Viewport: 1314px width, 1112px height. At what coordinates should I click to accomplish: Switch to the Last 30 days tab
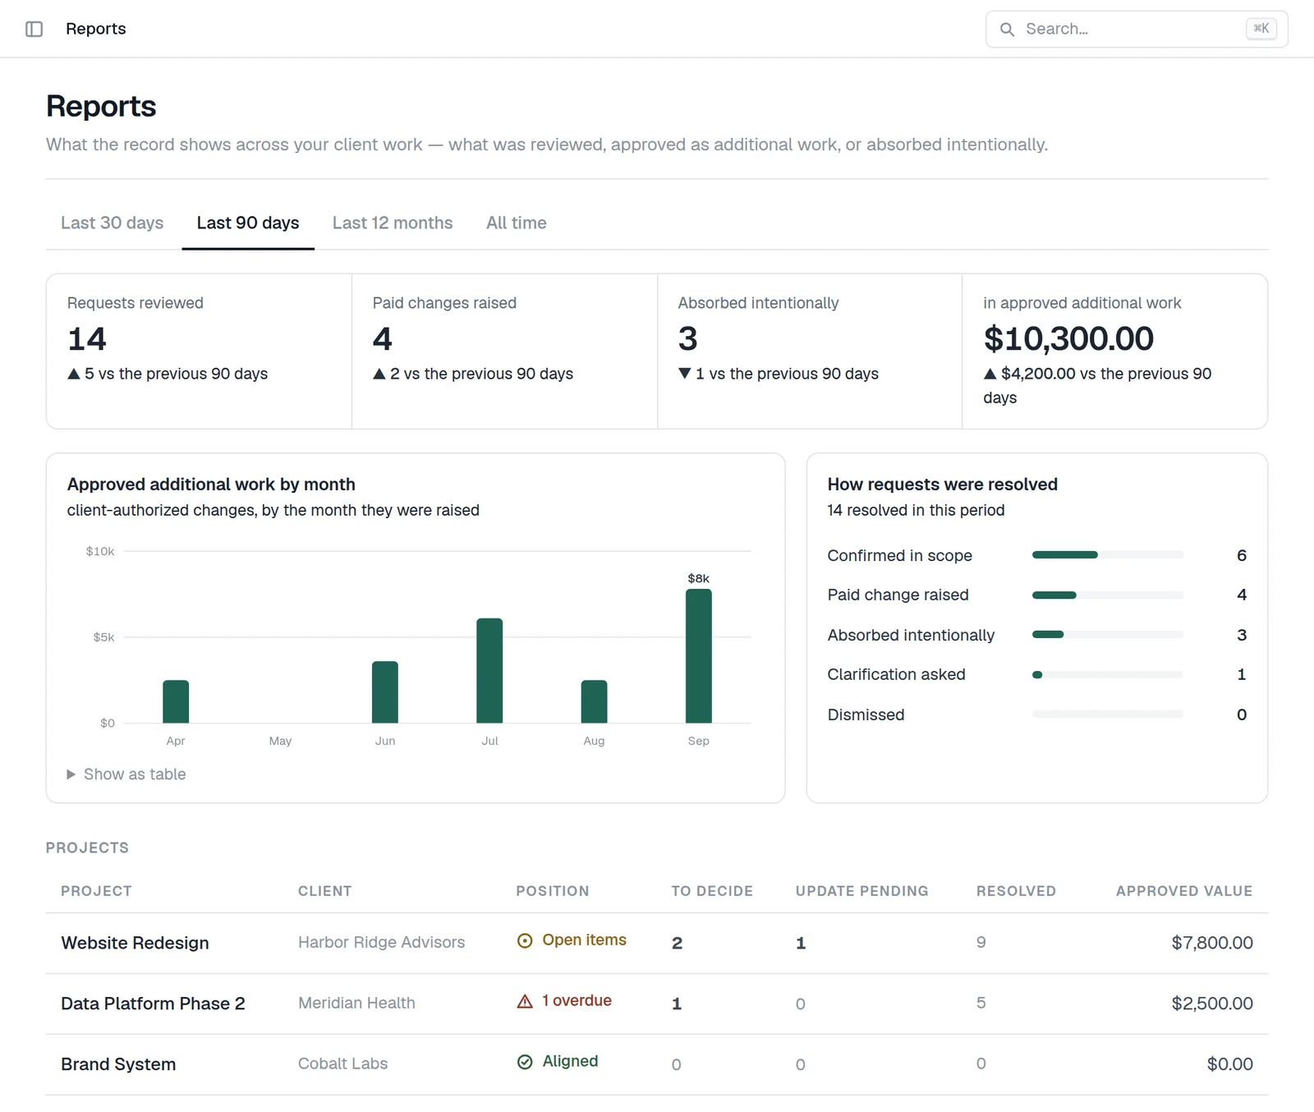pyautogui.click(x=113, y=223)
